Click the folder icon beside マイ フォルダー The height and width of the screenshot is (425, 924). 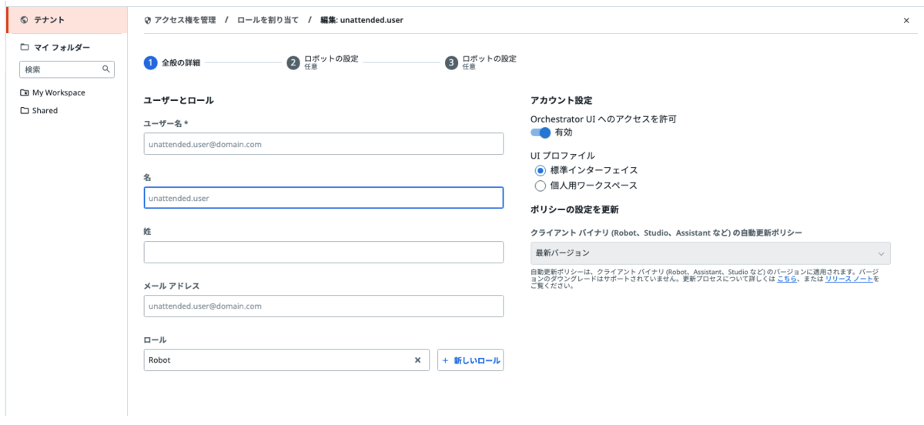[25, 47]
